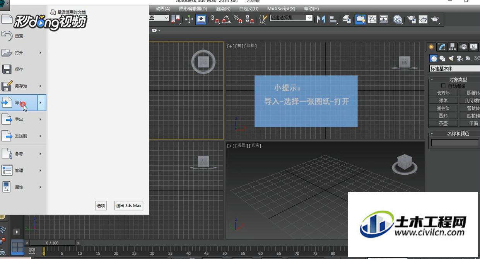Click the 选项 (Options) button
This screenshot has width=480, height=259.
tap(101, 206)
